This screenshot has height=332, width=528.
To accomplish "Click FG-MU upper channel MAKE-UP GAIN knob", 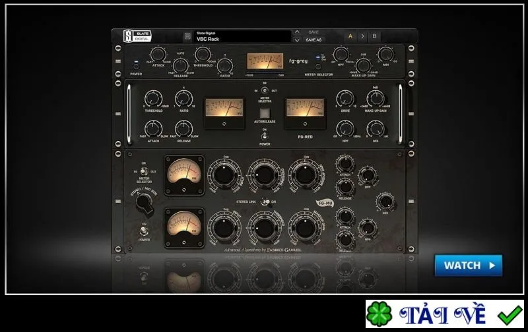I will click(305, 175).
